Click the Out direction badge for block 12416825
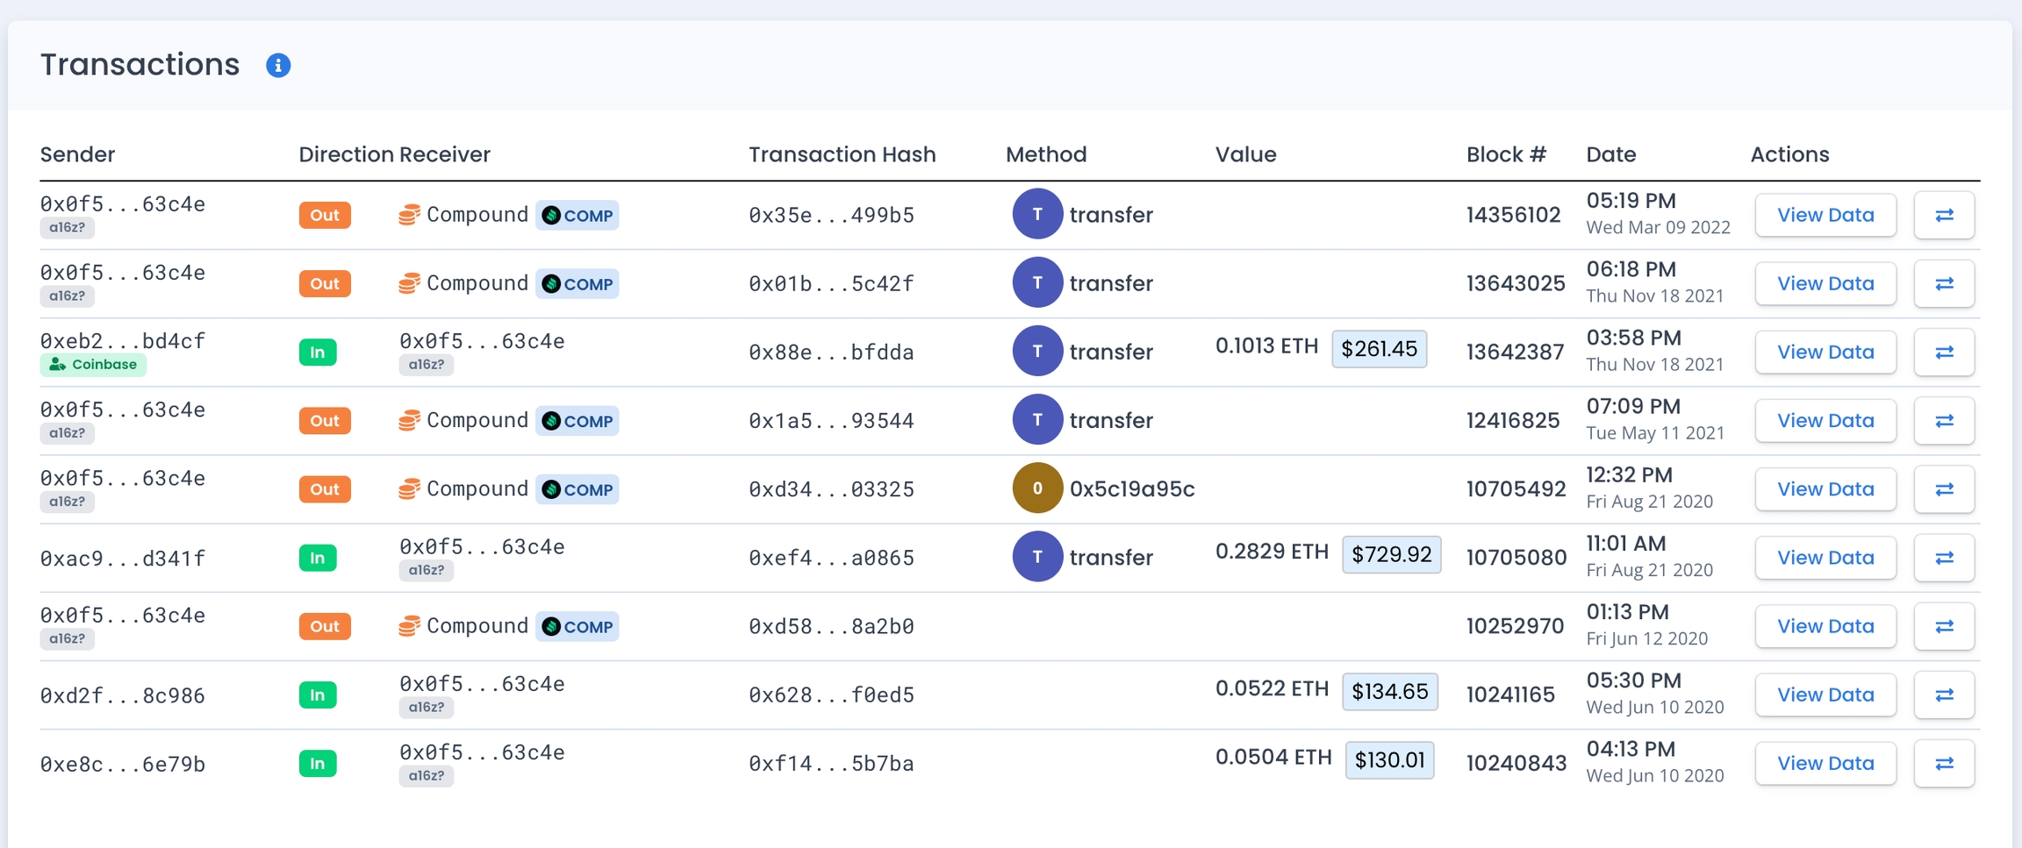 click(325, 421)
